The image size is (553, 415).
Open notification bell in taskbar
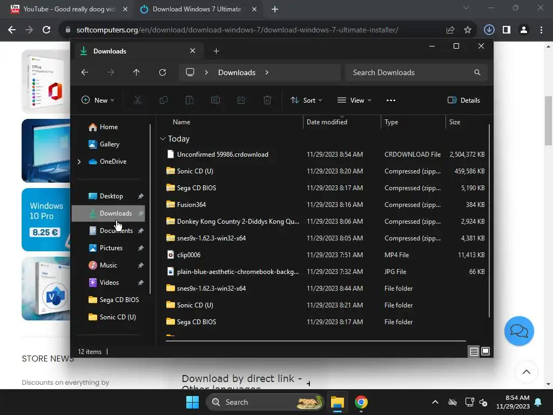point(538,402)
